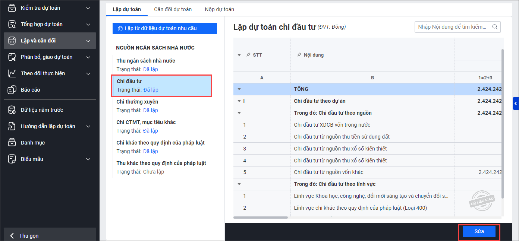Collapse the Chi đầu tư theo lĩnh vực group
519x241 pixels.
239,184
